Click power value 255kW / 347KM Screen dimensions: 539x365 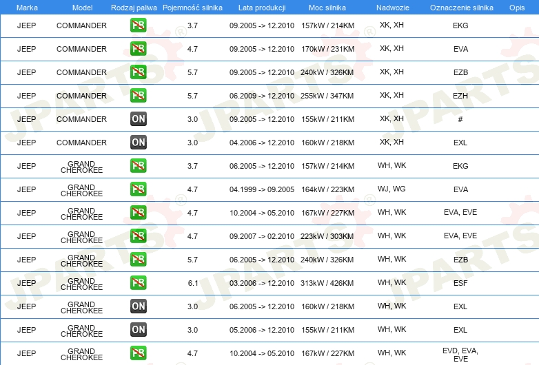click(327, 96)
